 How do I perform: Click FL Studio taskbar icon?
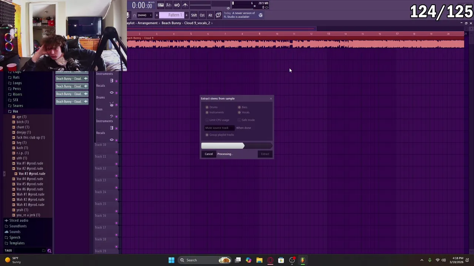(x=303, y=260)
